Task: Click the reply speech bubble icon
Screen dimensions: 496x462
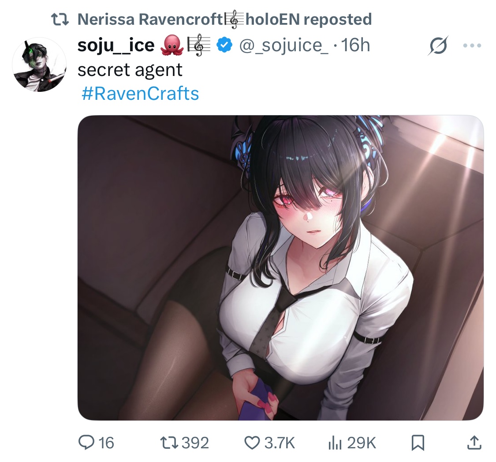Action: coord(86,443)
